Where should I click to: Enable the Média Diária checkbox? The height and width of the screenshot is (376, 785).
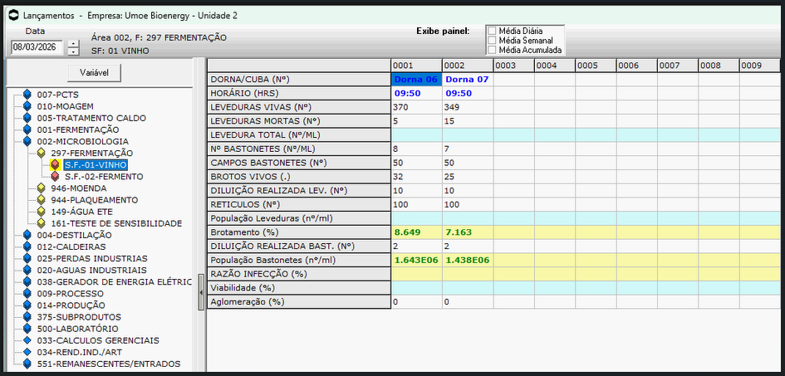point(492,31)
